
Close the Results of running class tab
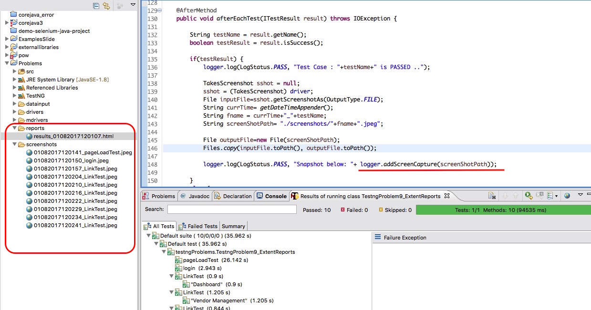coord(446,196)
